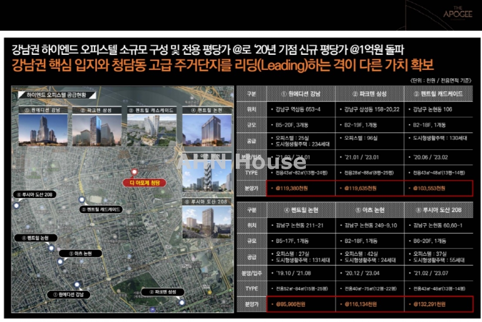Screen dimensions: 482x322
Task: Open the 파크텐 삼성 building photo
Action: point(97,130)
